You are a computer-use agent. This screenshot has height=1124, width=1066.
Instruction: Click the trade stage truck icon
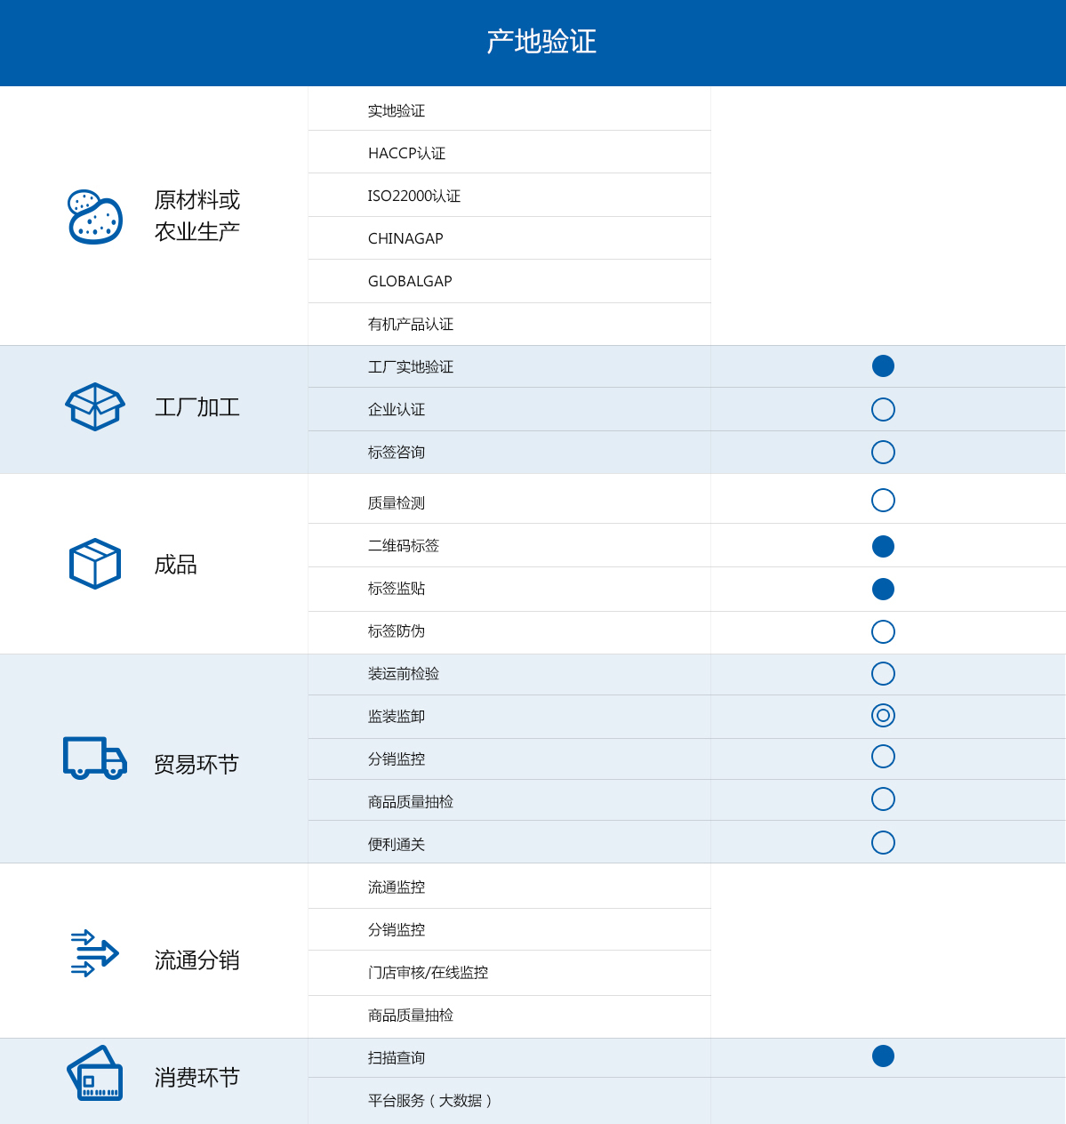pos(95,758)
